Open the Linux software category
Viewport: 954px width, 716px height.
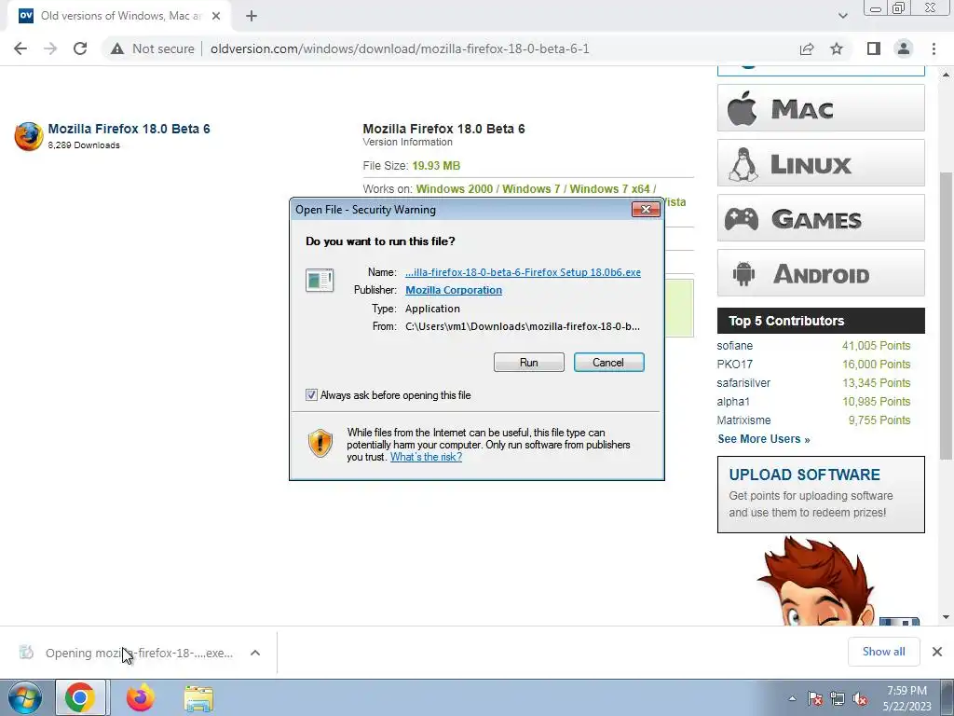[x=821, y=163]
